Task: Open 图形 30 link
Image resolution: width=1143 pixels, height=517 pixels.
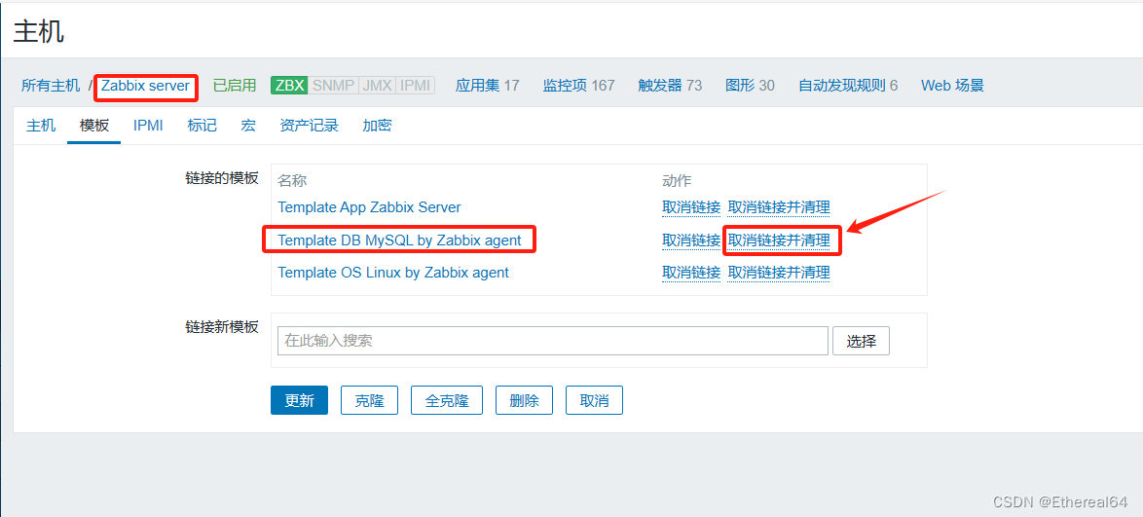Action: tap(750, 86)
